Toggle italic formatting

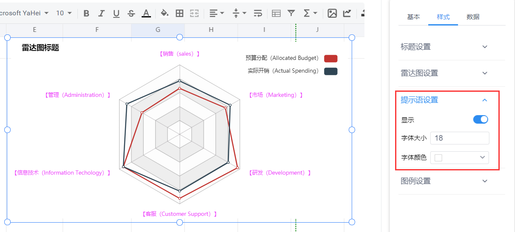click(101, 13)
